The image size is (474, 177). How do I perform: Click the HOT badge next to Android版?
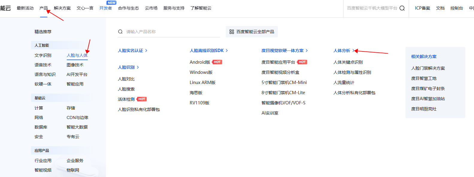point(217,62)
